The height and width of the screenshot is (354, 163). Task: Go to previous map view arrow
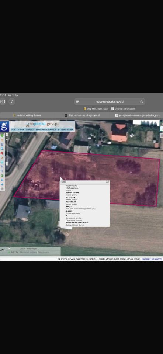(x=2, y=180)
